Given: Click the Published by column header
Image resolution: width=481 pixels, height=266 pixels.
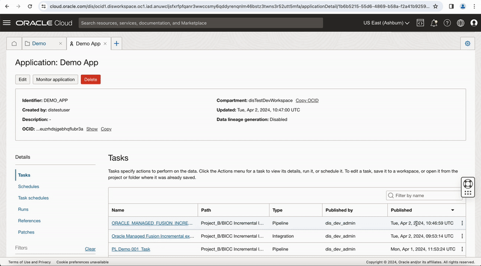Looking at the screenshot, I should pos(339,210).
